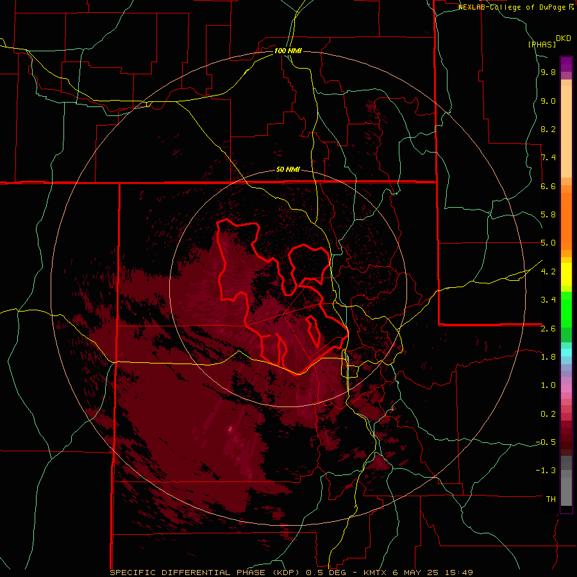Click the 6.6 scale value
The height and width of the screenshot is (577, 577).
[548, 187]
